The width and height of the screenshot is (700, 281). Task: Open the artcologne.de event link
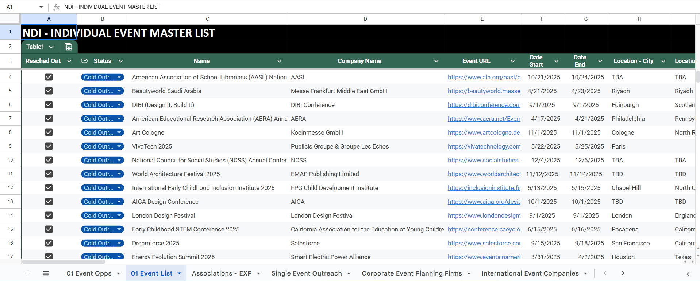click(484, 132)
